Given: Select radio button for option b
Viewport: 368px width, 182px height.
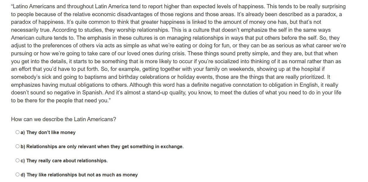Looking at the screenshot, I should (x=17, y=146).
